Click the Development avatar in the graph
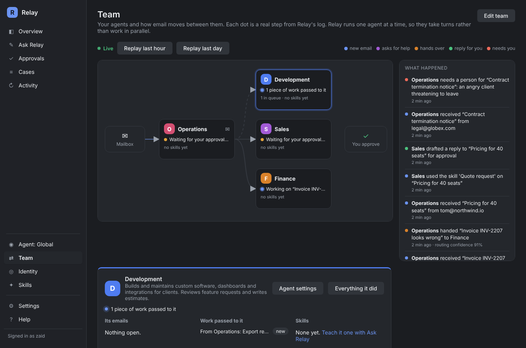Screen dimensions: 526x348 pos(266,80)
